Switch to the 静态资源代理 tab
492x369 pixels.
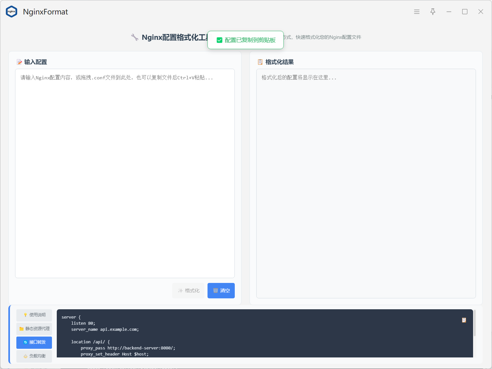(x=34, y=329)
